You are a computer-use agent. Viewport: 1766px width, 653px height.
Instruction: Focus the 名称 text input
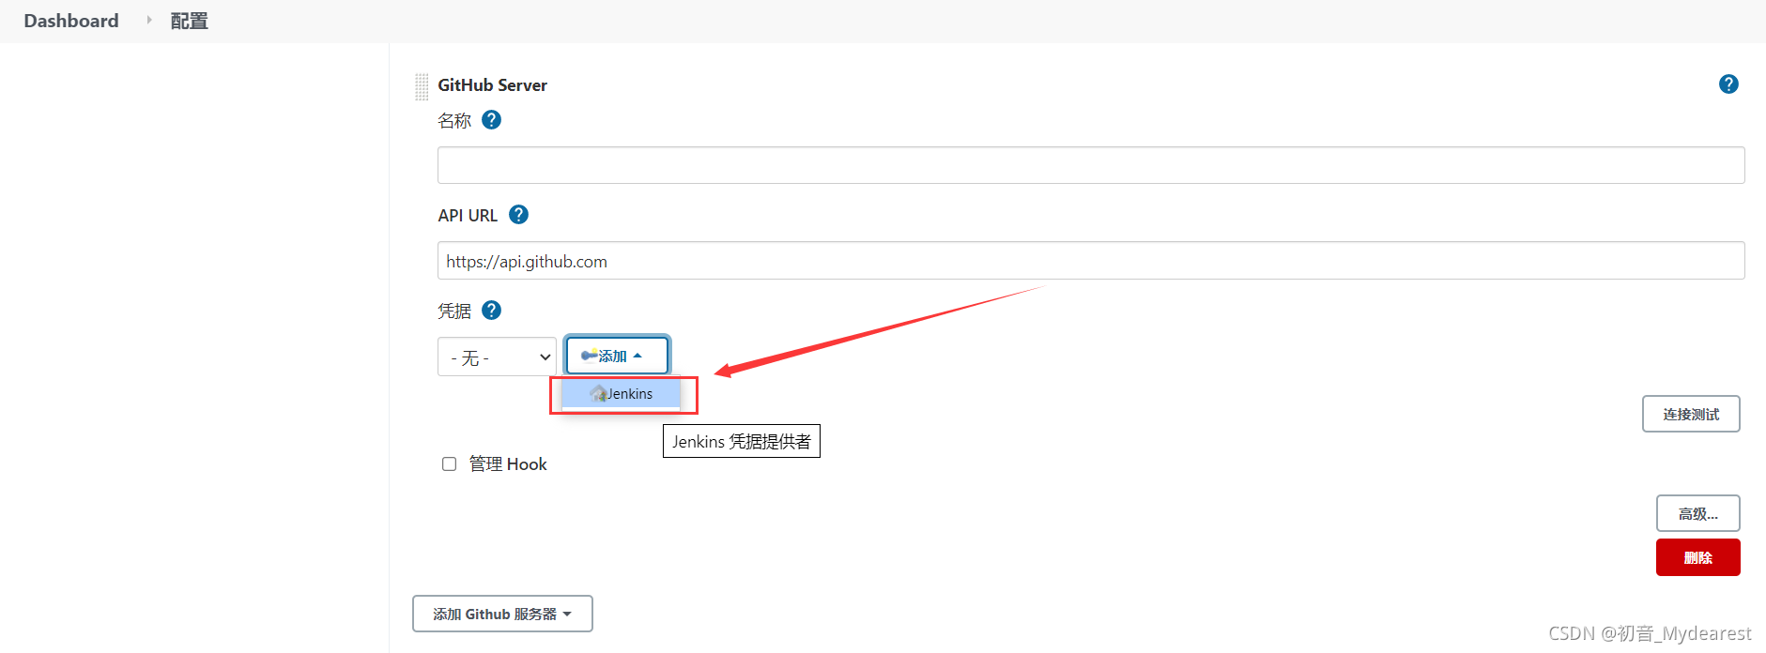(1091, 165)
